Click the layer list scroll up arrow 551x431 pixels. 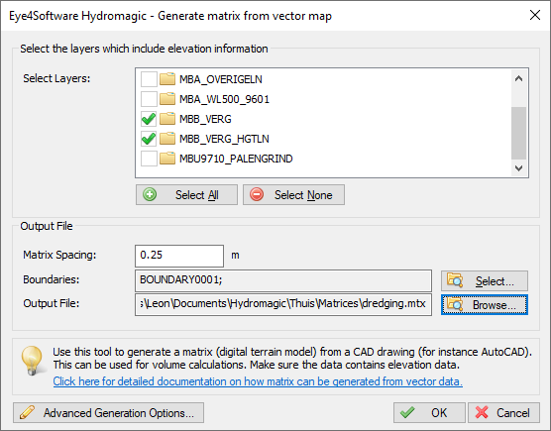[x=518, y=78]
